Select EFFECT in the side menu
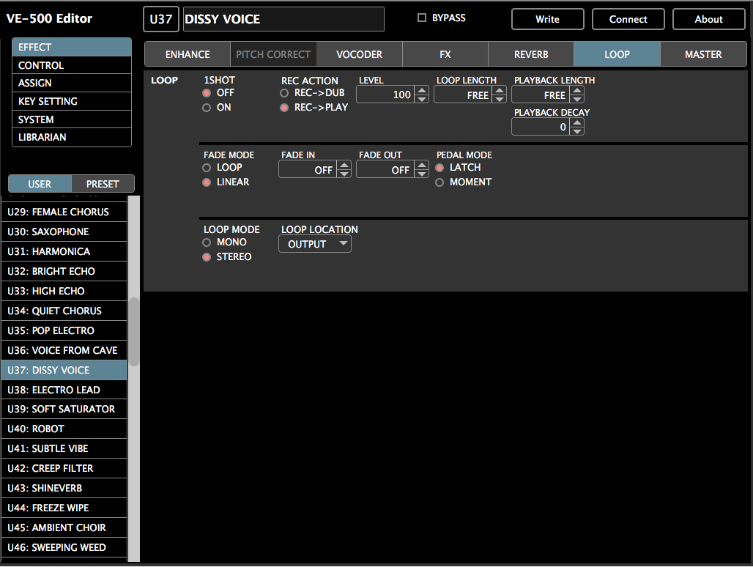The height and width of the screenshot is (567, 753). click(x=72, y=47)
